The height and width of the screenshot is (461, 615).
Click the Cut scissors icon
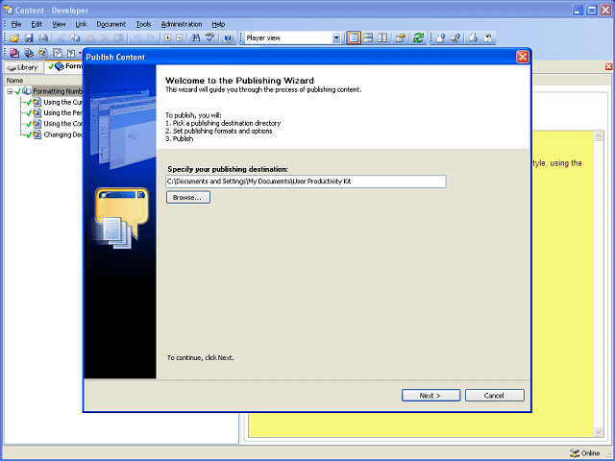pyautogui.click(x=61, y=38)
